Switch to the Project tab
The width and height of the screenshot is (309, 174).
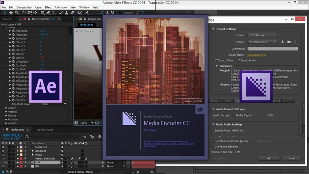[7, 19]
